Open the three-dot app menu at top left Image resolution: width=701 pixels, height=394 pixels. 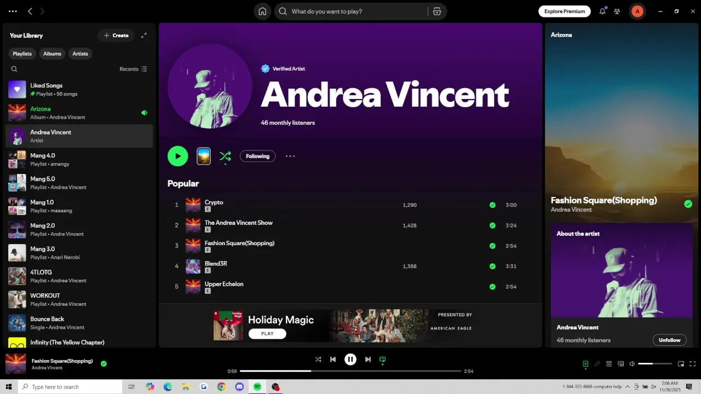[x=13, y=11]
